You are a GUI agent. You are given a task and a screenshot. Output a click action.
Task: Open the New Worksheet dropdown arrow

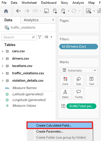click(x=94, y=11)
